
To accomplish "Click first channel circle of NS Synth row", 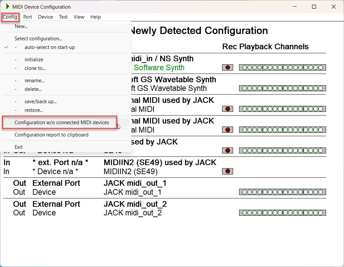I will point(244,68).
